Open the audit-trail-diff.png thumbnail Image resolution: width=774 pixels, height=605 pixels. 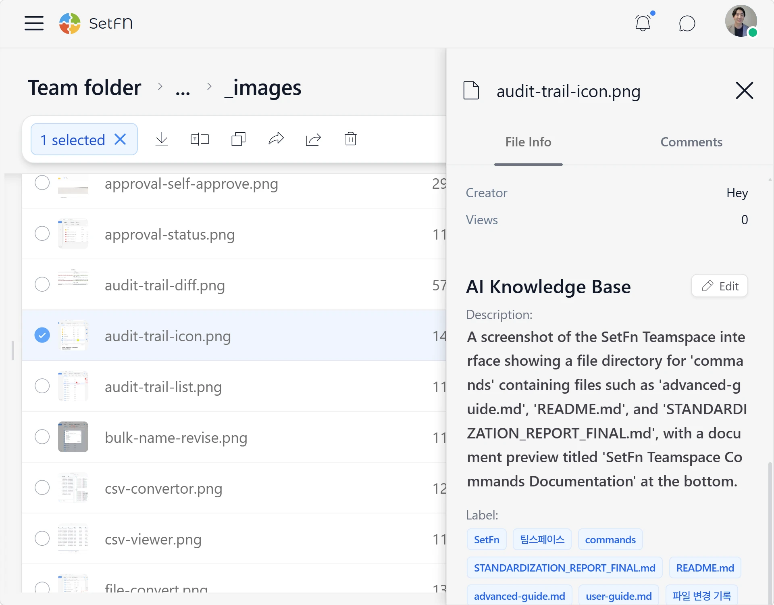(73, 284)
